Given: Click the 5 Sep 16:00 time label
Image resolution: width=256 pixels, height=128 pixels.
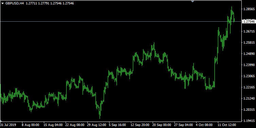Looking at the screenshot, I should [117, 125].
